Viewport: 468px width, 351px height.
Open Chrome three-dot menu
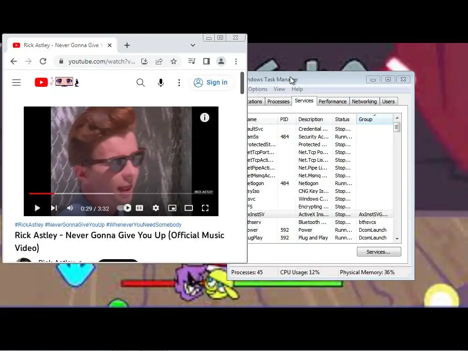click(236, 62)
